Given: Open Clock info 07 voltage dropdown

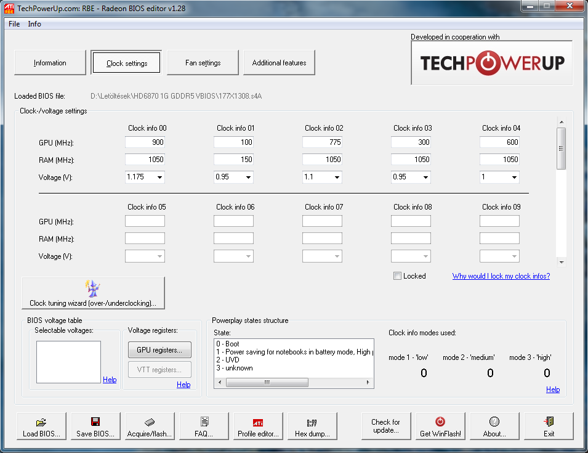Looking at the screenshot, I should pos(337,256).
